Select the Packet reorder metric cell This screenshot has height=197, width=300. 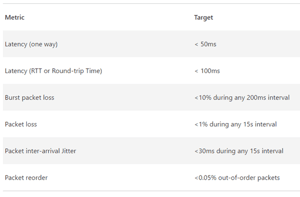point(26,178)
